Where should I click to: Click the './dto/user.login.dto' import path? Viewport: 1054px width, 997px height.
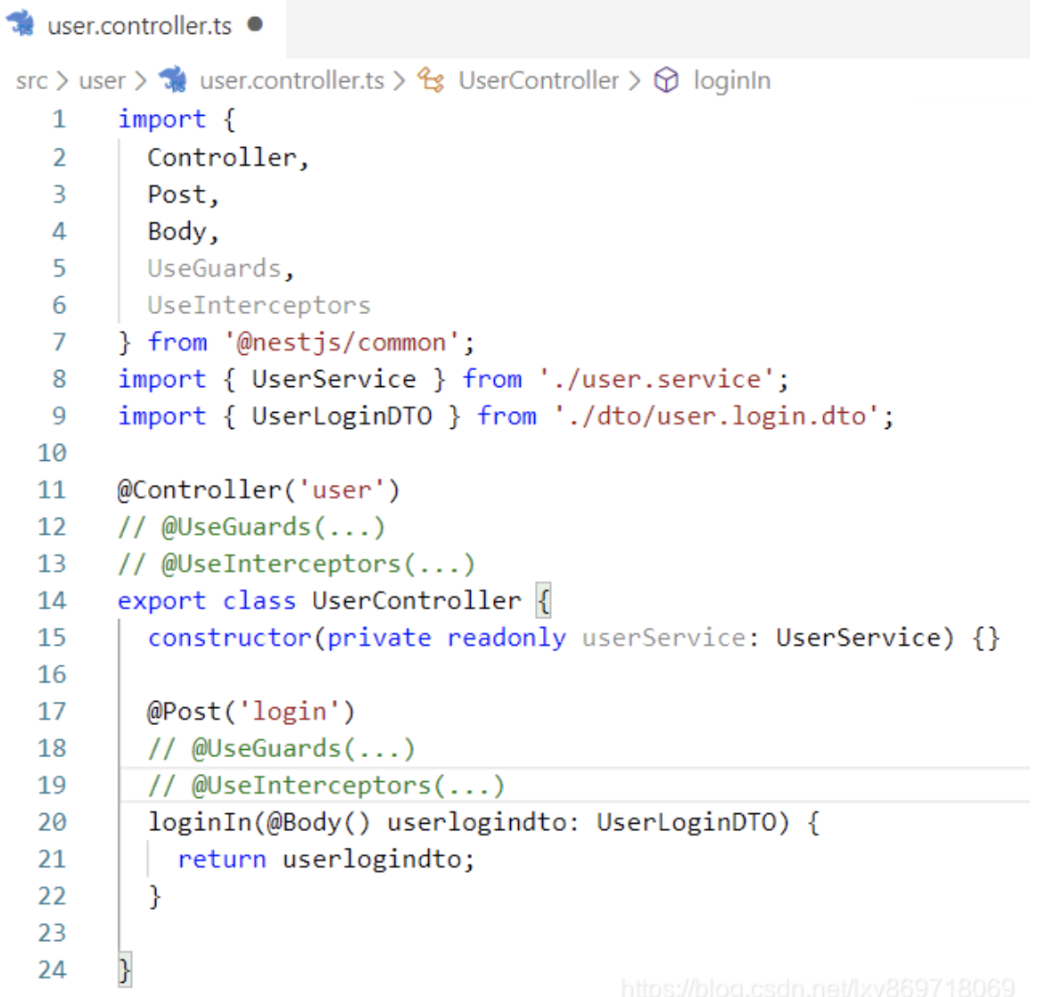pyautogui.click(x=716, y=416)
